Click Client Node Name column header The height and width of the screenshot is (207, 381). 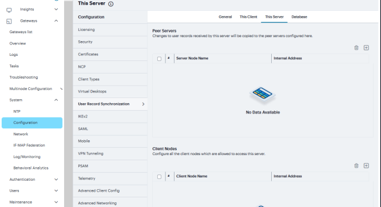coord(192,176)
